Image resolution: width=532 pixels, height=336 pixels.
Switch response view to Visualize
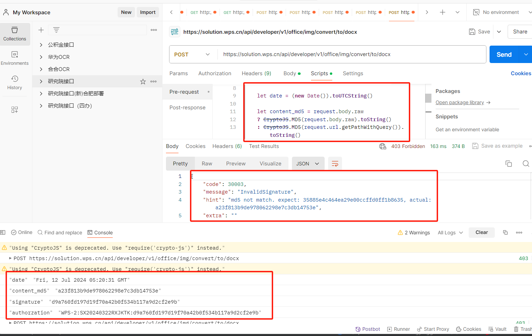tap(270, 164)
